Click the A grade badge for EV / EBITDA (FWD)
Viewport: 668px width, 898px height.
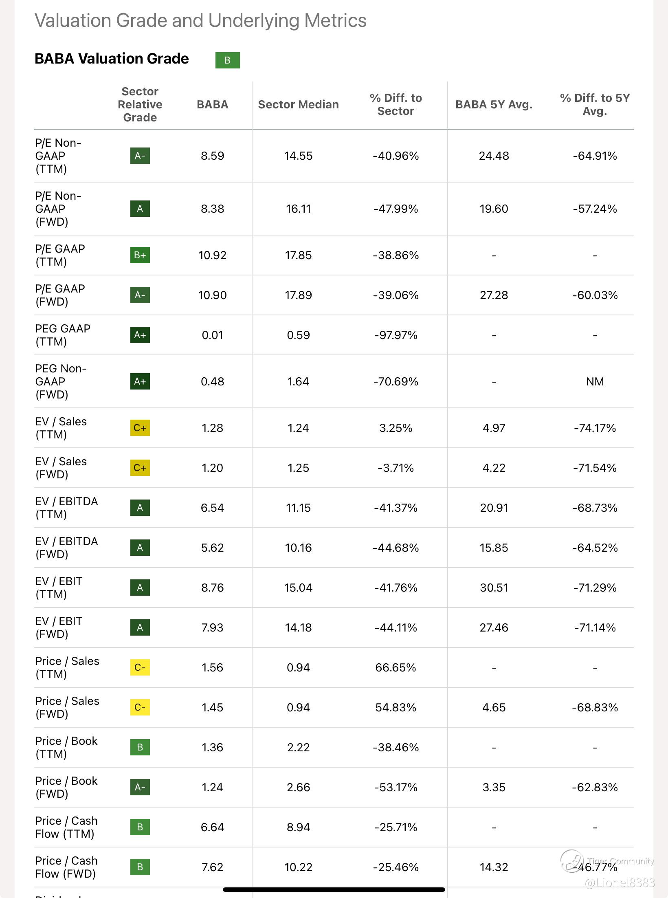coord(140,548)
